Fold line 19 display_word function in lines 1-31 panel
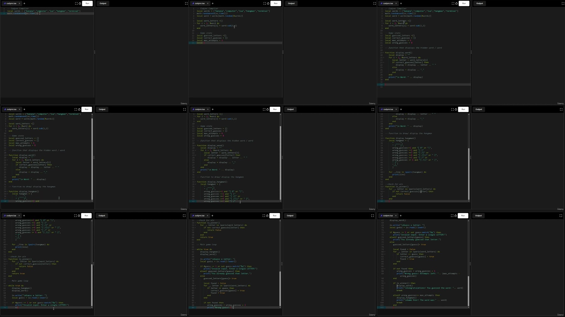Image resolution: width=565 pixels, height=317 pixels. click(384, 53)
